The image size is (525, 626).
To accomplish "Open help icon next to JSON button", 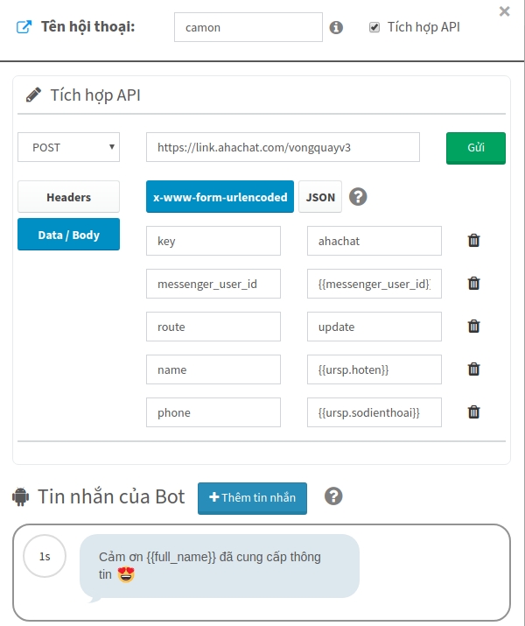I will [x=358, y=197].
